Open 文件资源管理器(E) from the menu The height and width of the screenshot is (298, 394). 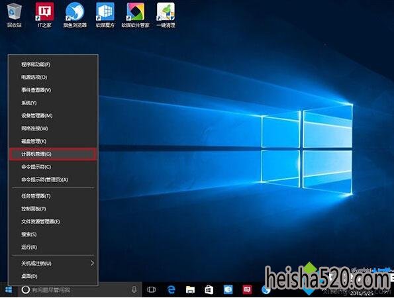53,221
